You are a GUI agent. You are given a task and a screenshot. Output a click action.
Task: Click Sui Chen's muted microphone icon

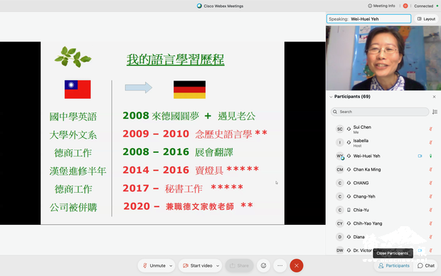pyautogui.click(x=430, y=129)
